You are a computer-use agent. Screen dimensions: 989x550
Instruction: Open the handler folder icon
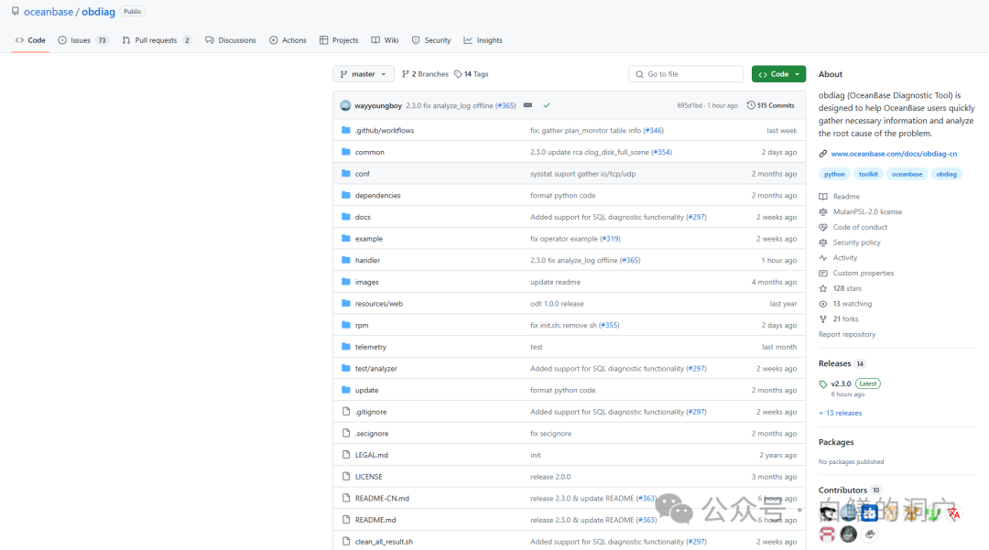pos(345,260)
